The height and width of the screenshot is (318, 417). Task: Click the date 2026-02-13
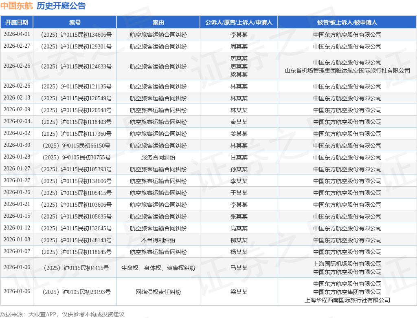click(x=17, y=98)
